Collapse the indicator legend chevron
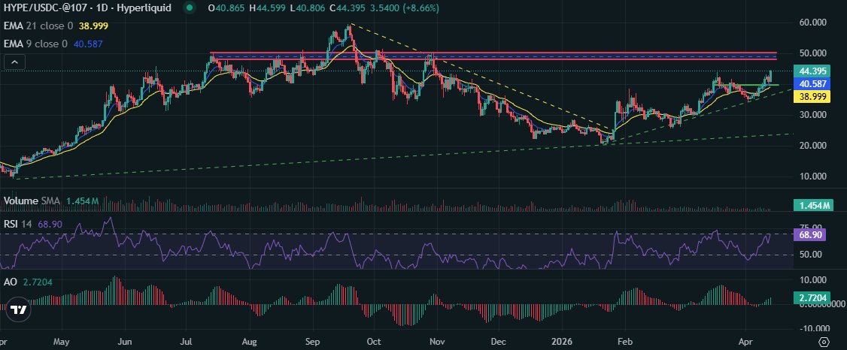847x350 pixels. pyautogui.click(x=14, y=62)
